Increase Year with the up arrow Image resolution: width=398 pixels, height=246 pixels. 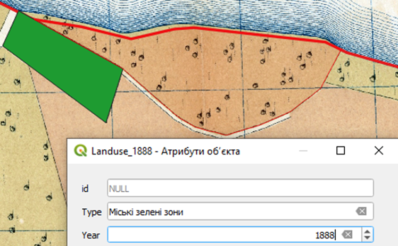367,231
